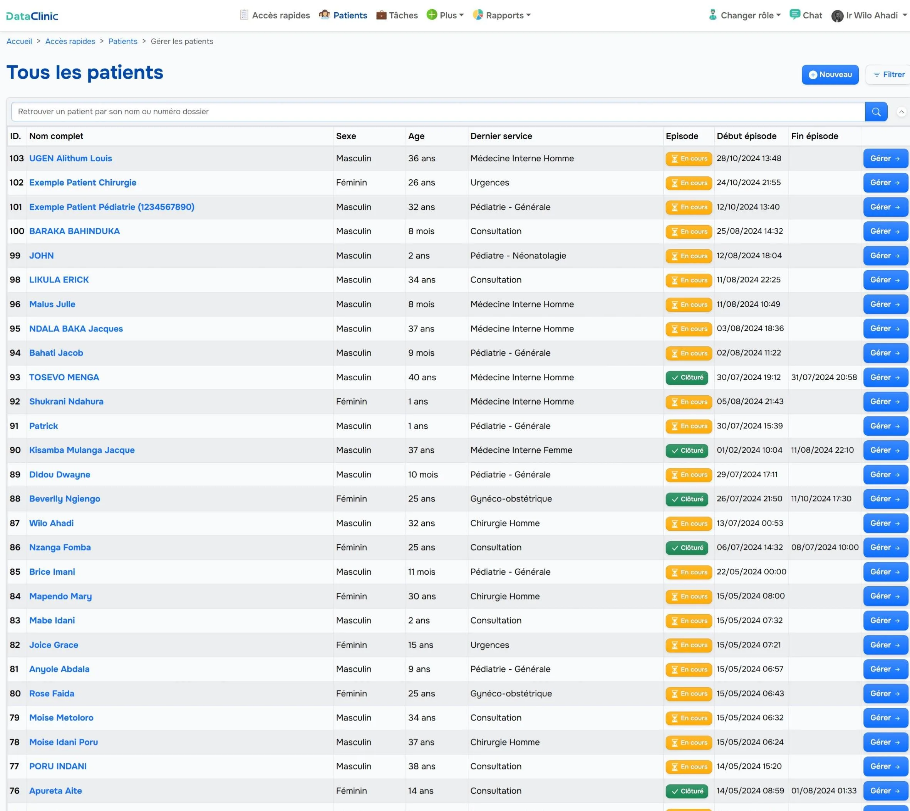The height and width of the screenshot is (811, 910).
Task: Open patient UGEN Alithum Louis link
Action: (x=70, y=158)
